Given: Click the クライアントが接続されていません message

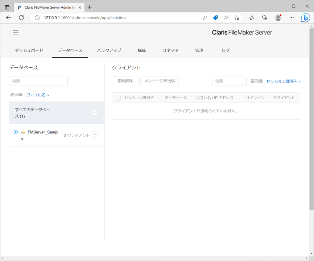Looking at the screenshot, I should click(x=205, y=111).
